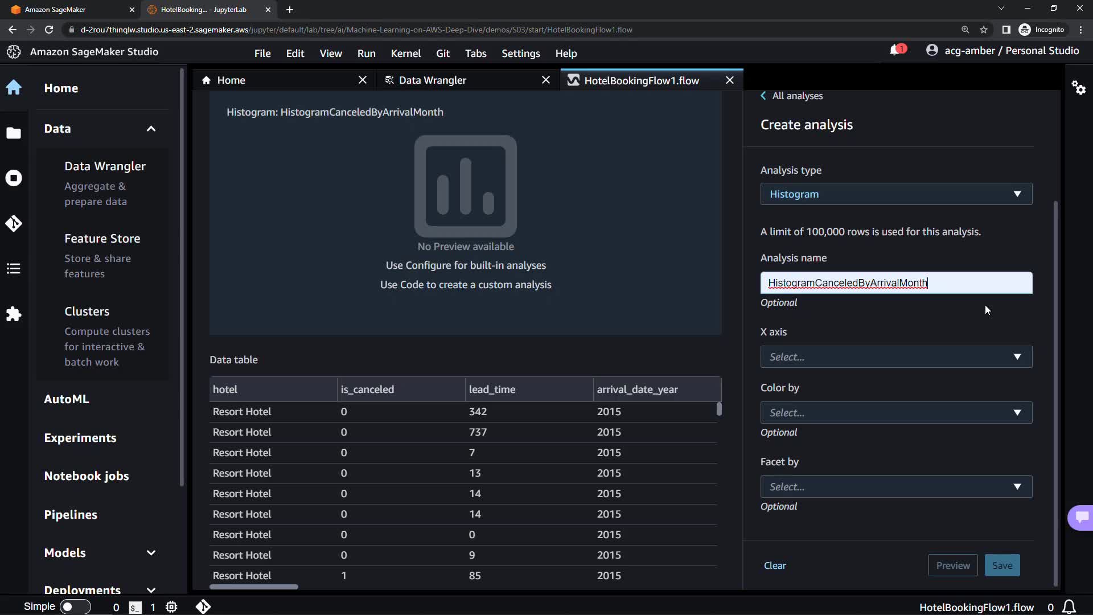Screen dimensions: 1093x615
Task: Open the extensions puzzle icon
Action: point(14,314)
